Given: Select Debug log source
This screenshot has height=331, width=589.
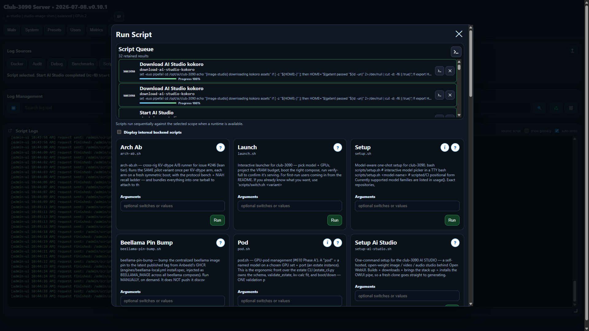Looking at the screenshot, I should 57,64.
